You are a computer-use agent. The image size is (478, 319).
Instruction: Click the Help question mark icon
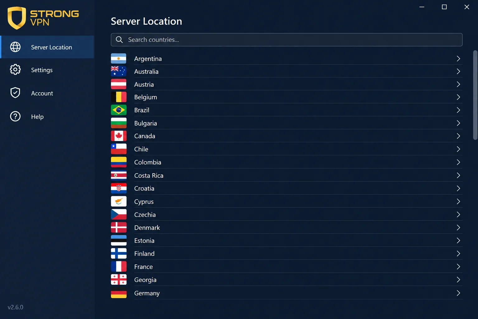pos(15,117)
